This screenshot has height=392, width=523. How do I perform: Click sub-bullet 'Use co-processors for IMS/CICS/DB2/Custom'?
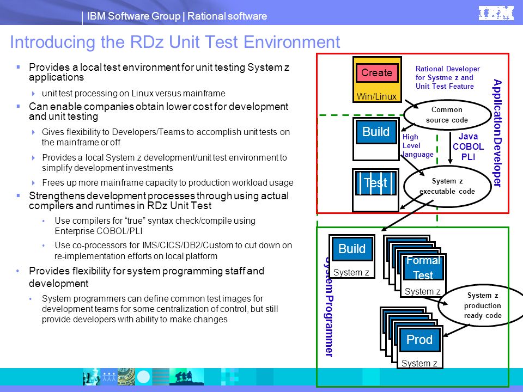173,250
